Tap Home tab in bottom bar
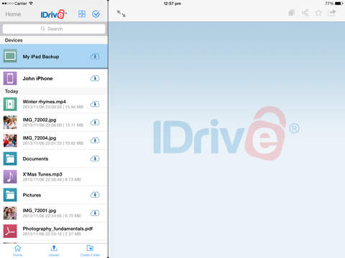The width and height of the screenshot is (345, 258). click(x=17, y=251)
